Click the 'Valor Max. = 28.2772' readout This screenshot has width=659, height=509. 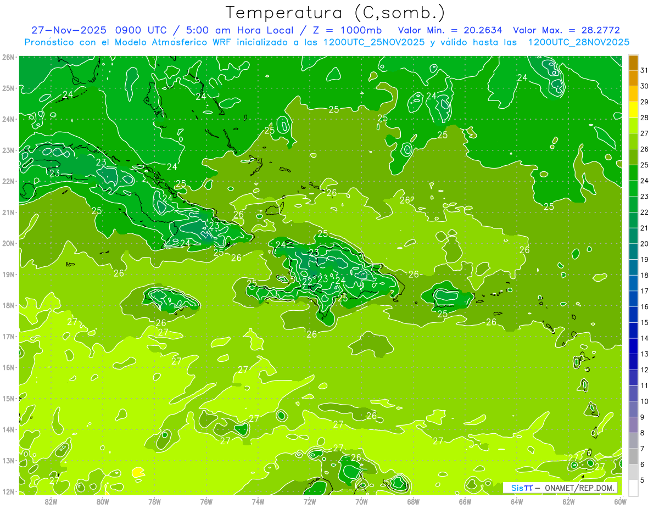tap(567, 30)
